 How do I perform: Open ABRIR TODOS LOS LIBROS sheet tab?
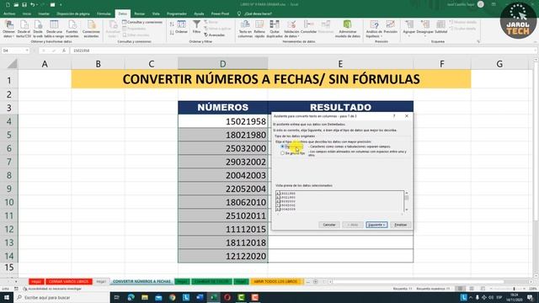point(275,282)
